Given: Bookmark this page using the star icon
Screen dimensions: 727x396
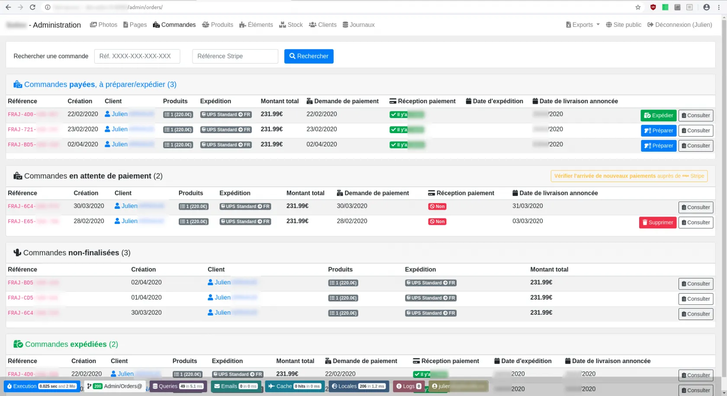Looking at the screenshot, I should 637,7.
